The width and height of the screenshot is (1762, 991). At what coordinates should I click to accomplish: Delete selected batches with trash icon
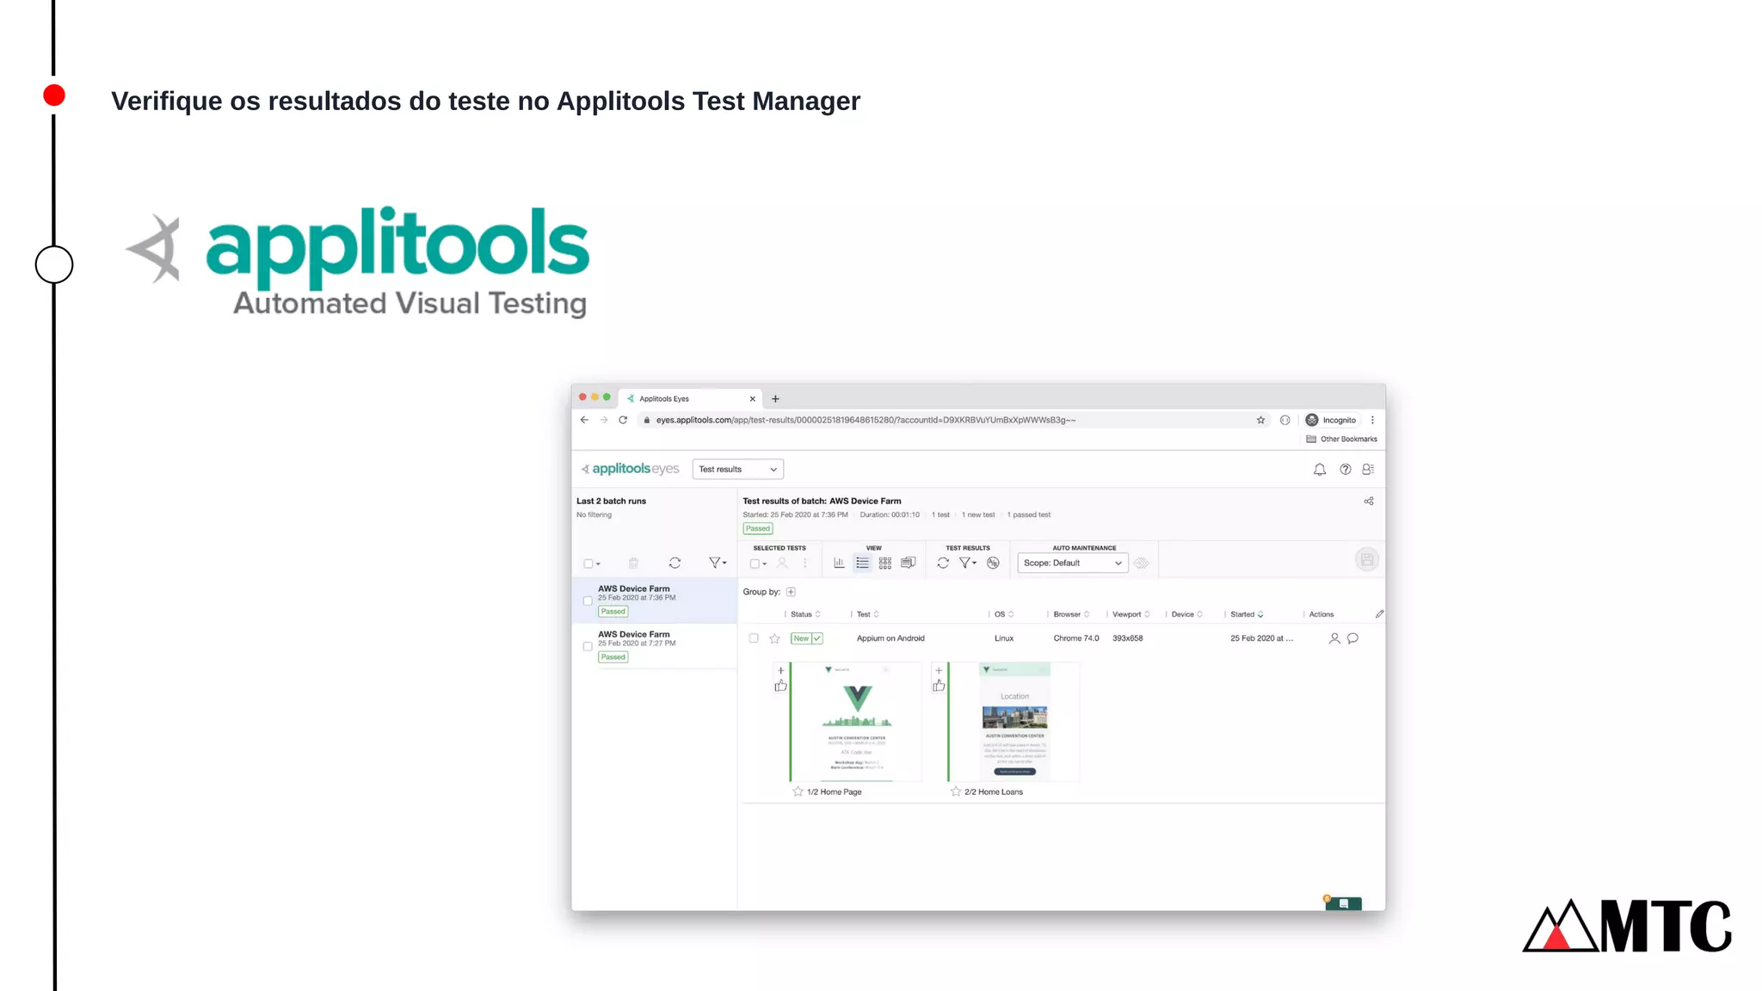633,563
